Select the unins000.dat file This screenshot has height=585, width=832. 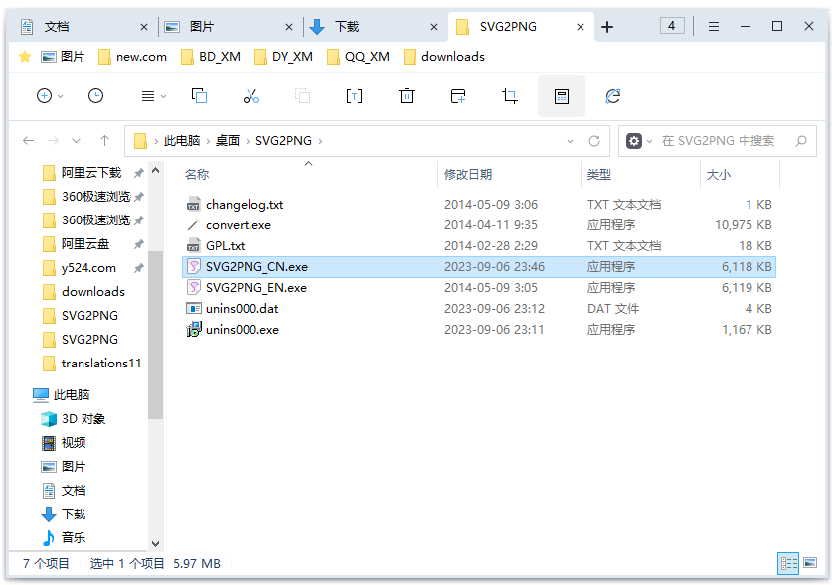(478, 308)
